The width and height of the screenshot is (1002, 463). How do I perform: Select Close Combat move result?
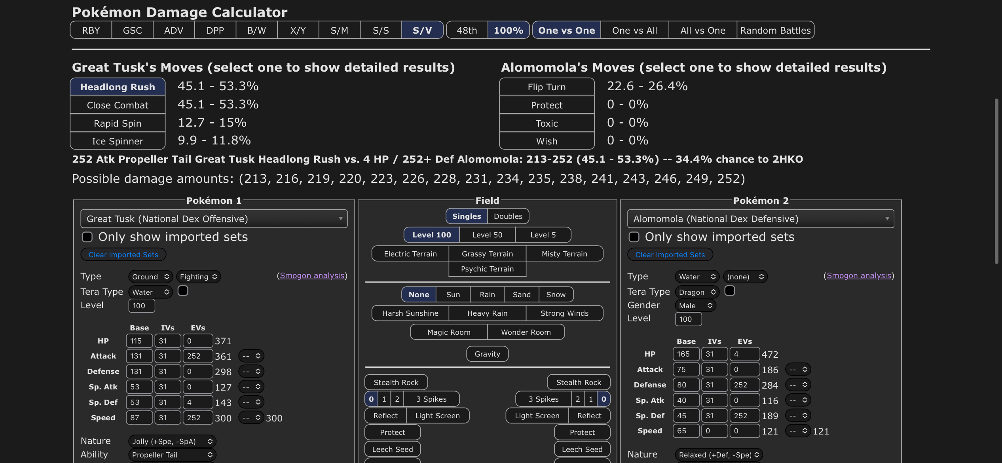point(118,105)
